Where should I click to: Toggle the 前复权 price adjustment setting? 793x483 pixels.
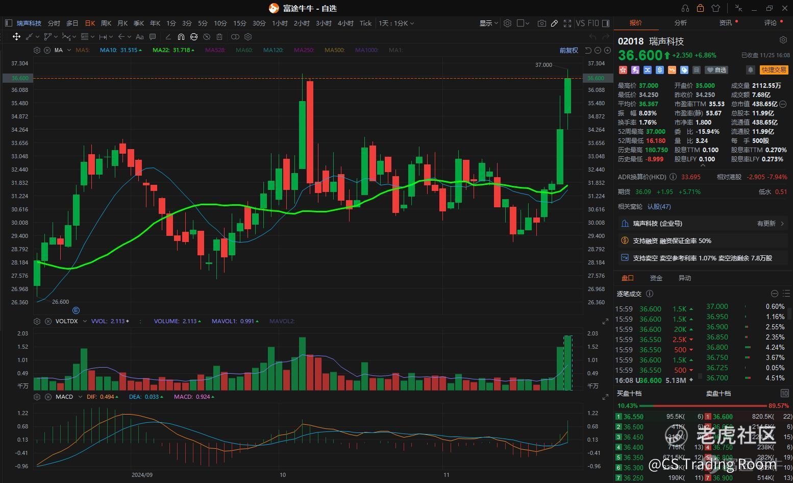tap(568, 50)
